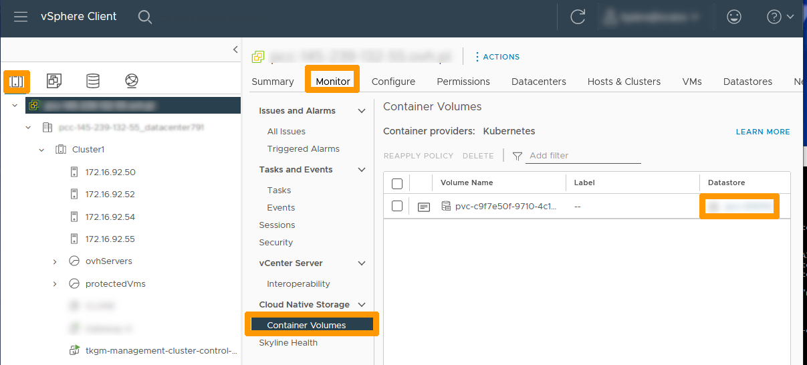Switch to the Permissions tab
The image size is (807, 365).
(463, 82)
